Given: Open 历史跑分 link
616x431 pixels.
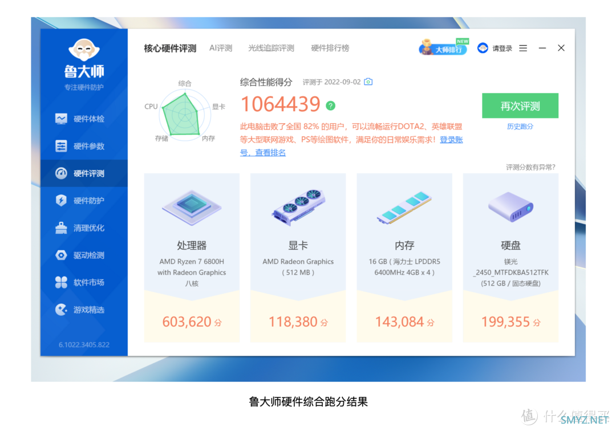Looking at the screenshot, I should click(520, 127).
